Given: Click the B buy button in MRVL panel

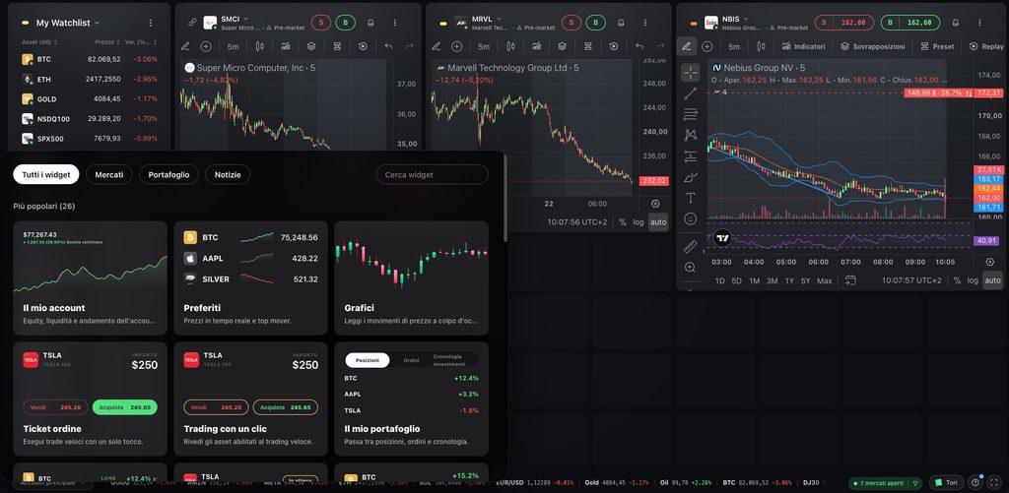Looking at the screenshot, I should coord(595,23).
